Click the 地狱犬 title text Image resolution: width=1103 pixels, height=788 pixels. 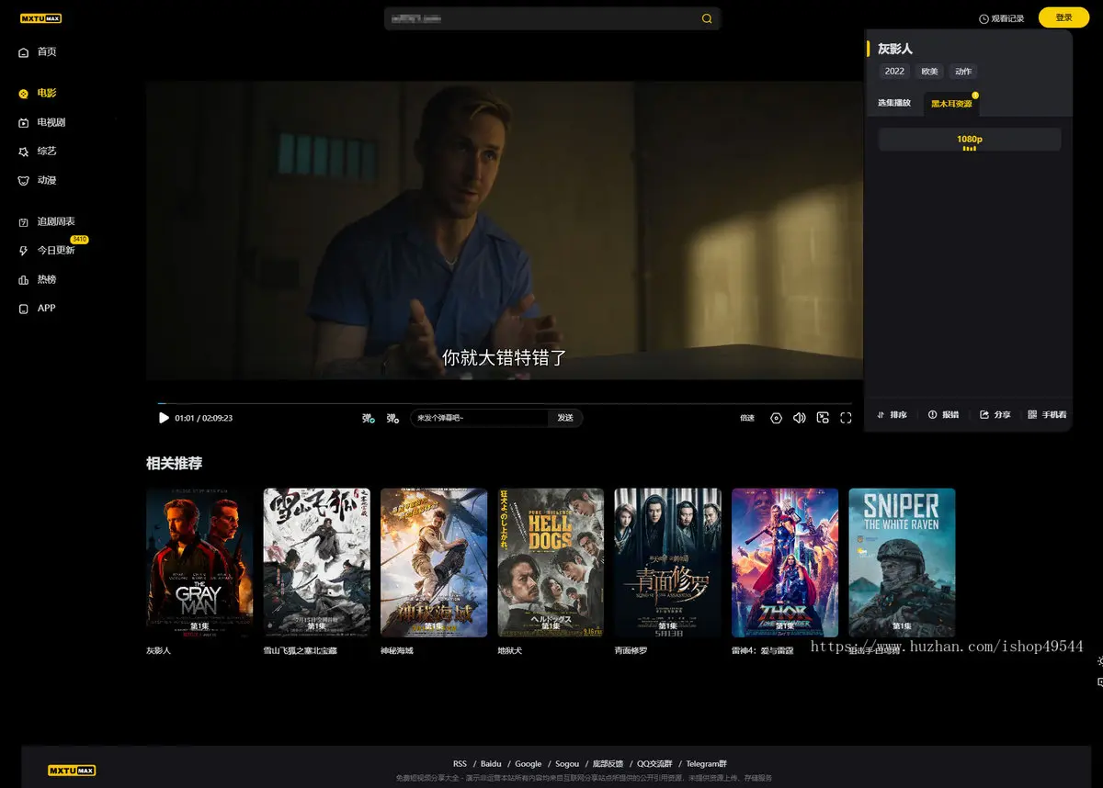coord(511,651)
